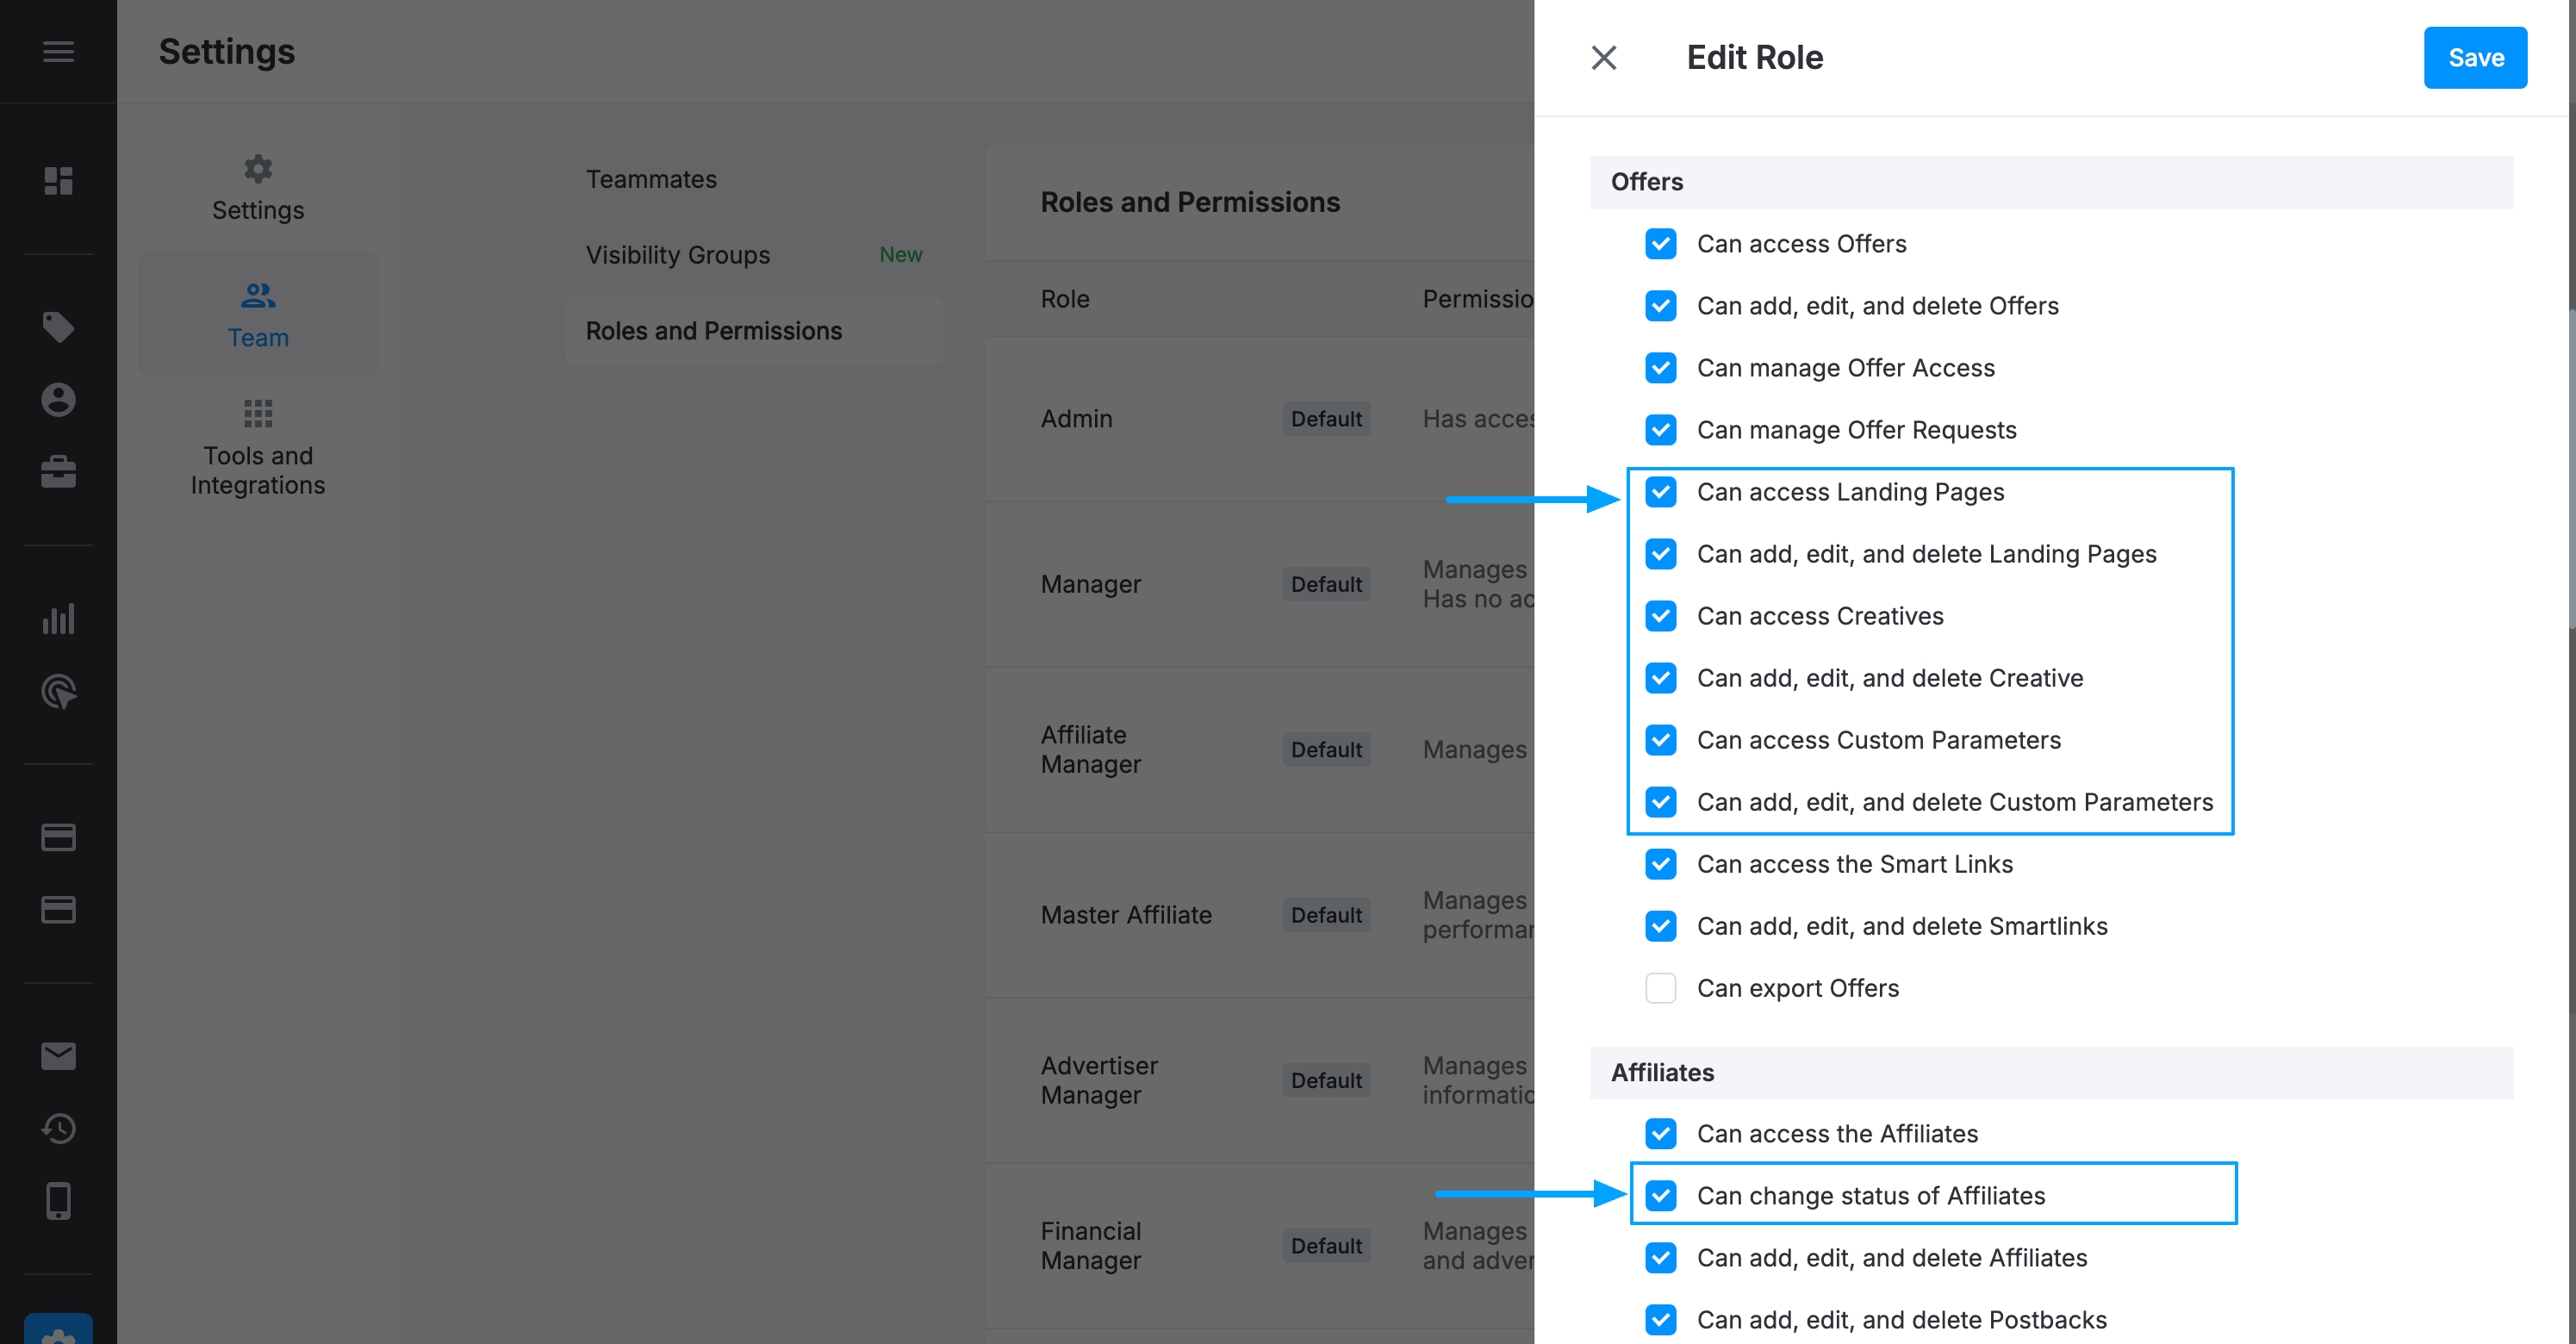The image size is (2576, 1344).
Task: Uncheck Can add, edit, and delete Affiliates
Action: pos(1661,1258)
